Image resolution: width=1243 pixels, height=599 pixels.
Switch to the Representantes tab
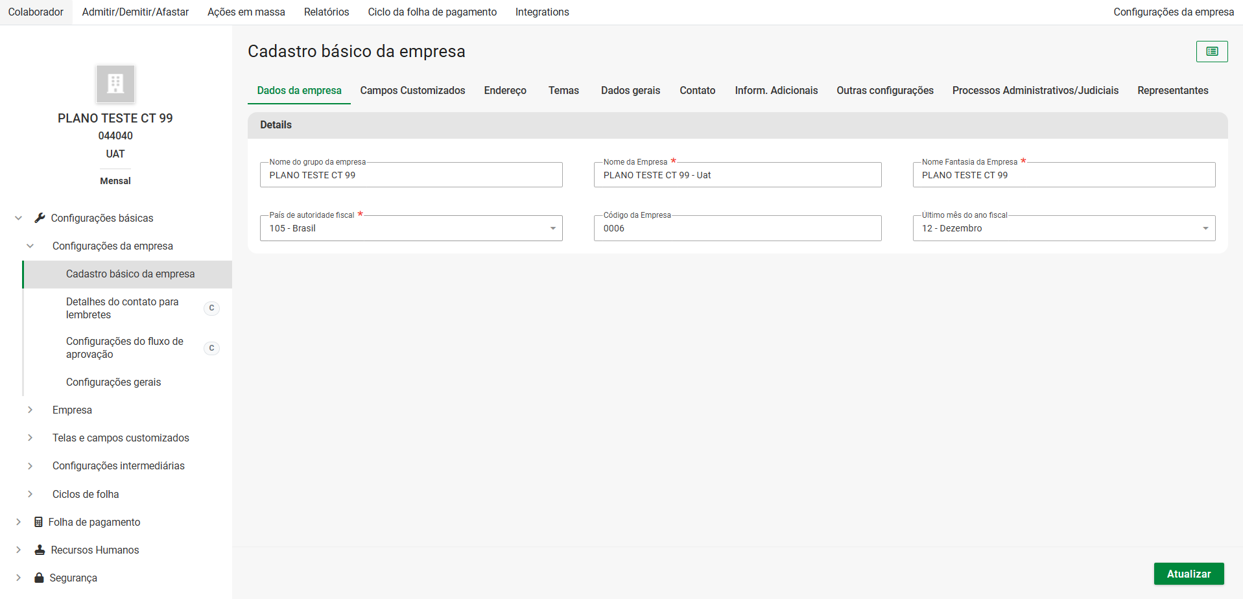tap(1172, 90)
